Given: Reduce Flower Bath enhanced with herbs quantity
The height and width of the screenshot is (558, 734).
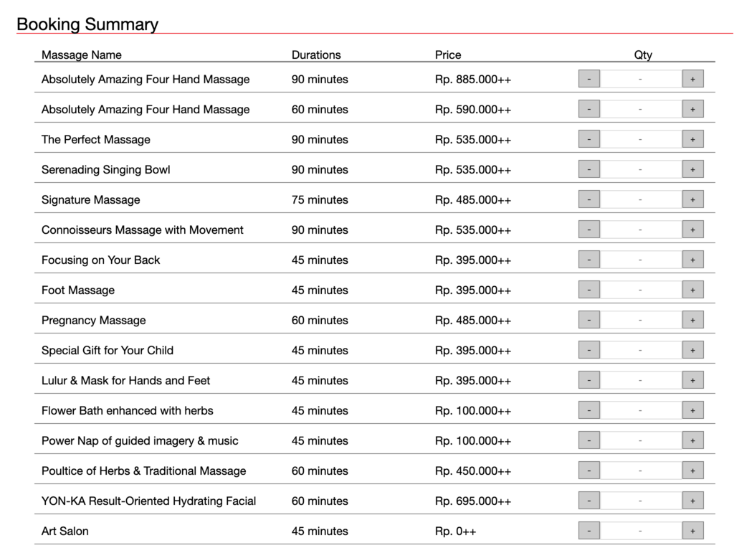Looking at the screenshot, I should tap(589, 410).
